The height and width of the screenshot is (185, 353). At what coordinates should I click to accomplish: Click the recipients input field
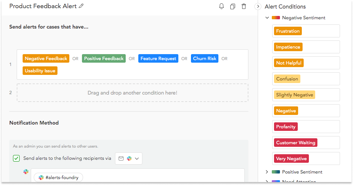pos(138,175)
